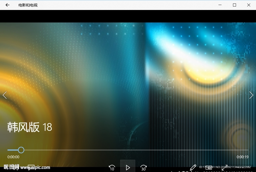Go to the previous video with the left chevron
The width and height of the screenshot is (256, 172).
[x=5, y=95]
